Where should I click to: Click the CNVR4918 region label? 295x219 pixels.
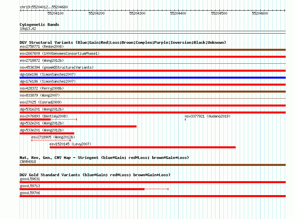[28, 162]
